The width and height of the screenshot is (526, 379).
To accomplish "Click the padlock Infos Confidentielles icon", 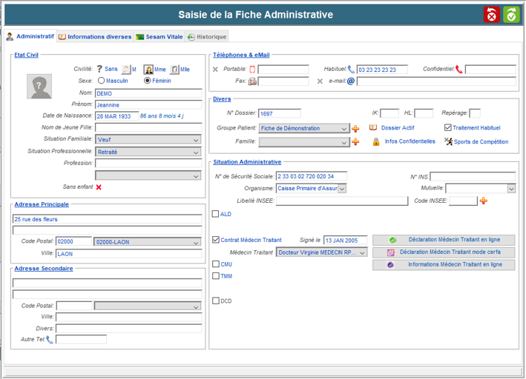I will (x=376, y=141).
